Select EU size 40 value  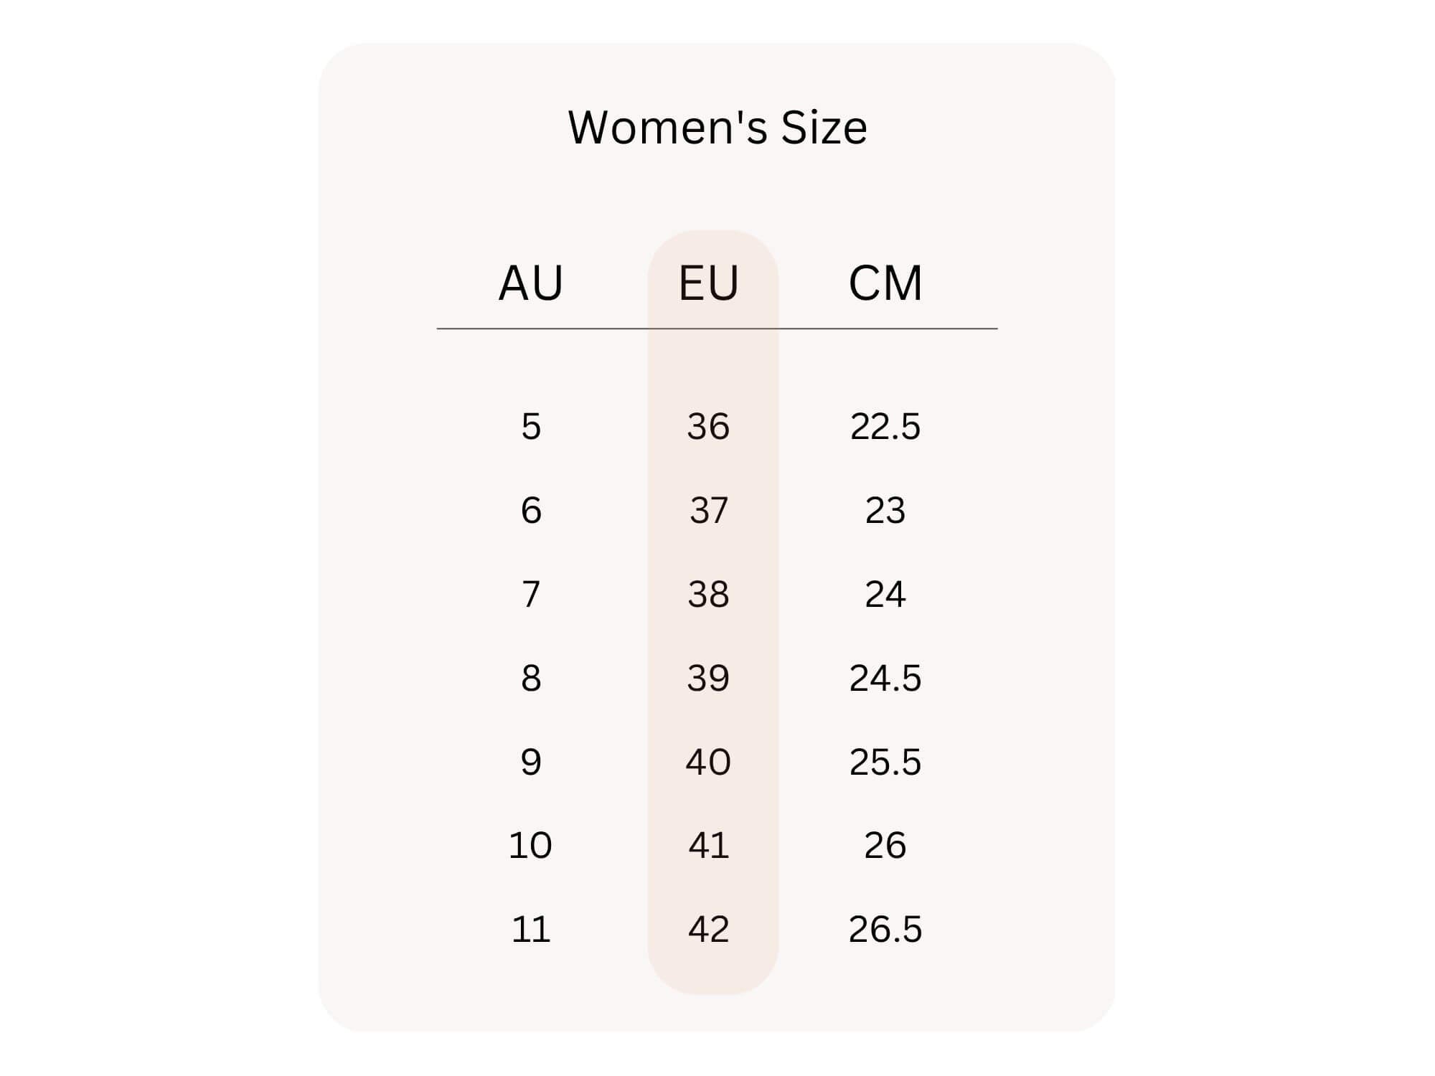pos(709,762)
